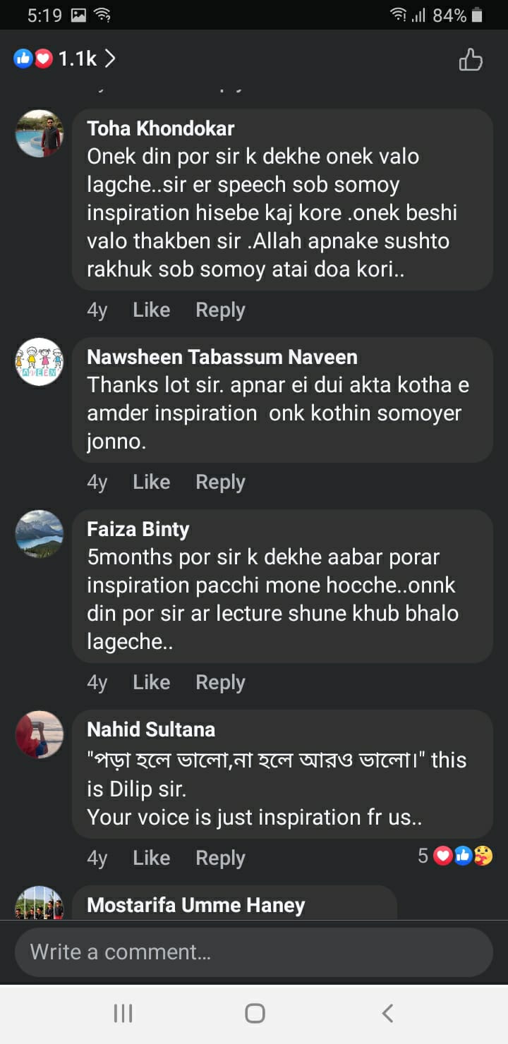Like Toha Khondokar's comment
The height and width of the screenshot is (1044, 508).
point(151,310)
